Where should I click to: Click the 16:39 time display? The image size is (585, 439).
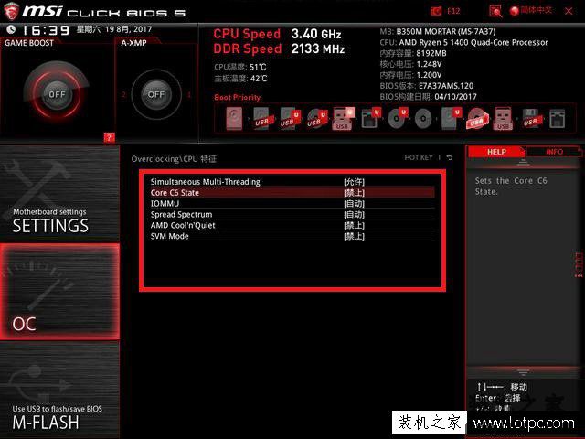pyautogui.click(x=46, y=30)
